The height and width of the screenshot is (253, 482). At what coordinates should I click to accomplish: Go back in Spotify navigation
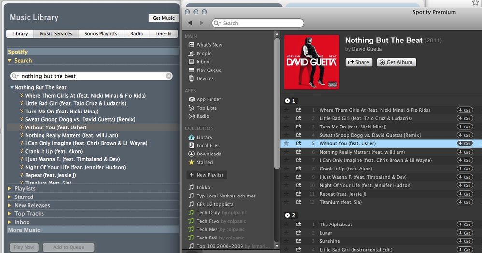pos(190,23)
